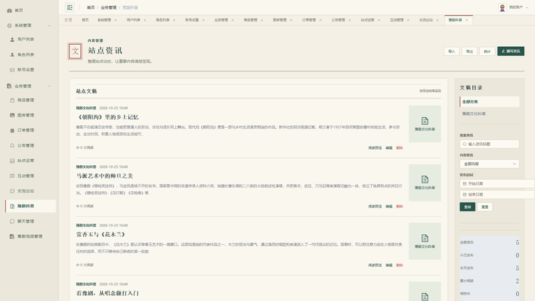535x301 pixels.
Task: Click document thumbnail for 《朝阳沟》里的乡土记忆
Action: coord(425,124)
